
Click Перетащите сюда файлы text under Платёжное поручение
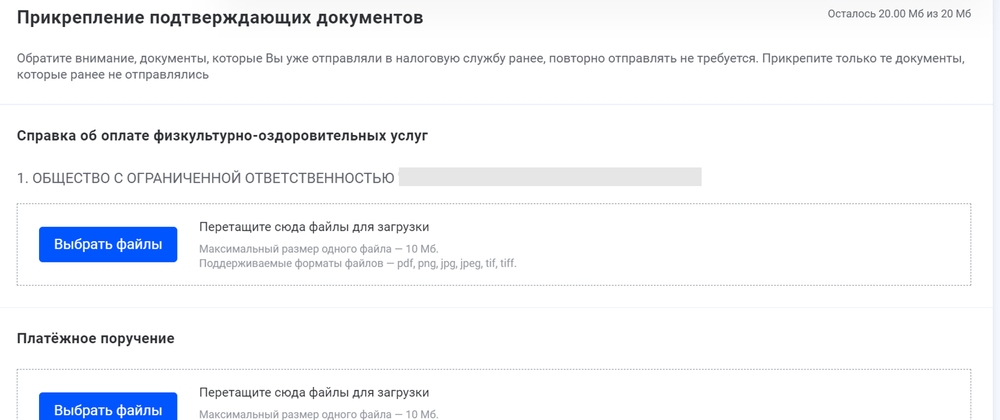click(314, 393)
